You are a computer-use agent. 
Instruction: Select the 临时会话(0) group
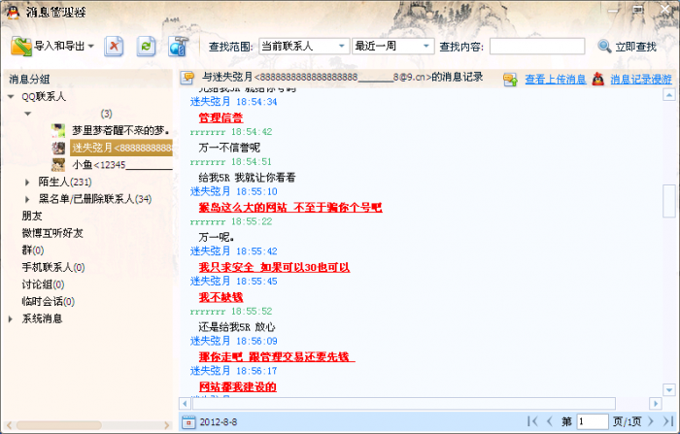point(49,301)
